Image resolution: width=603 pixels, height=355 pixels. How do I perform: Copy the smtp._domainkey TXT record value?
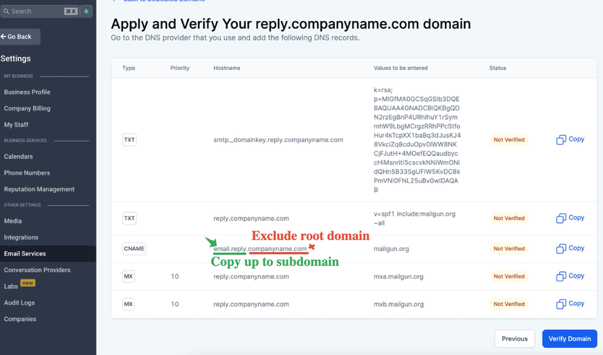click(570, 140)
